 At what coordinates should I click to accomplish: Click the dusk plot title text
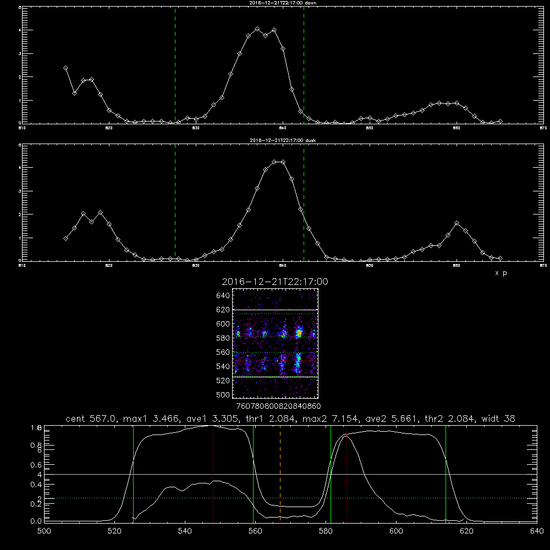point(283,140)
